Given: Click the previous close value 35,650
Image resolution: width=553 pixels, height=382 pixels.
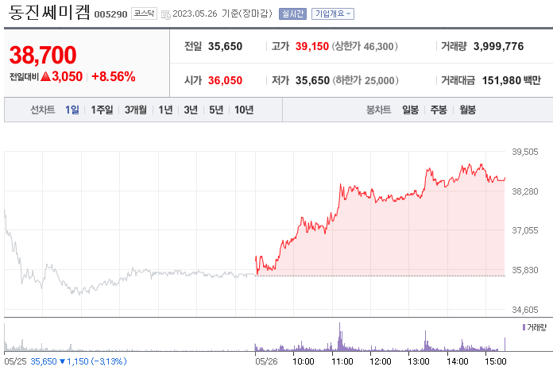Looking at the screenshot, I should [225, 46].
